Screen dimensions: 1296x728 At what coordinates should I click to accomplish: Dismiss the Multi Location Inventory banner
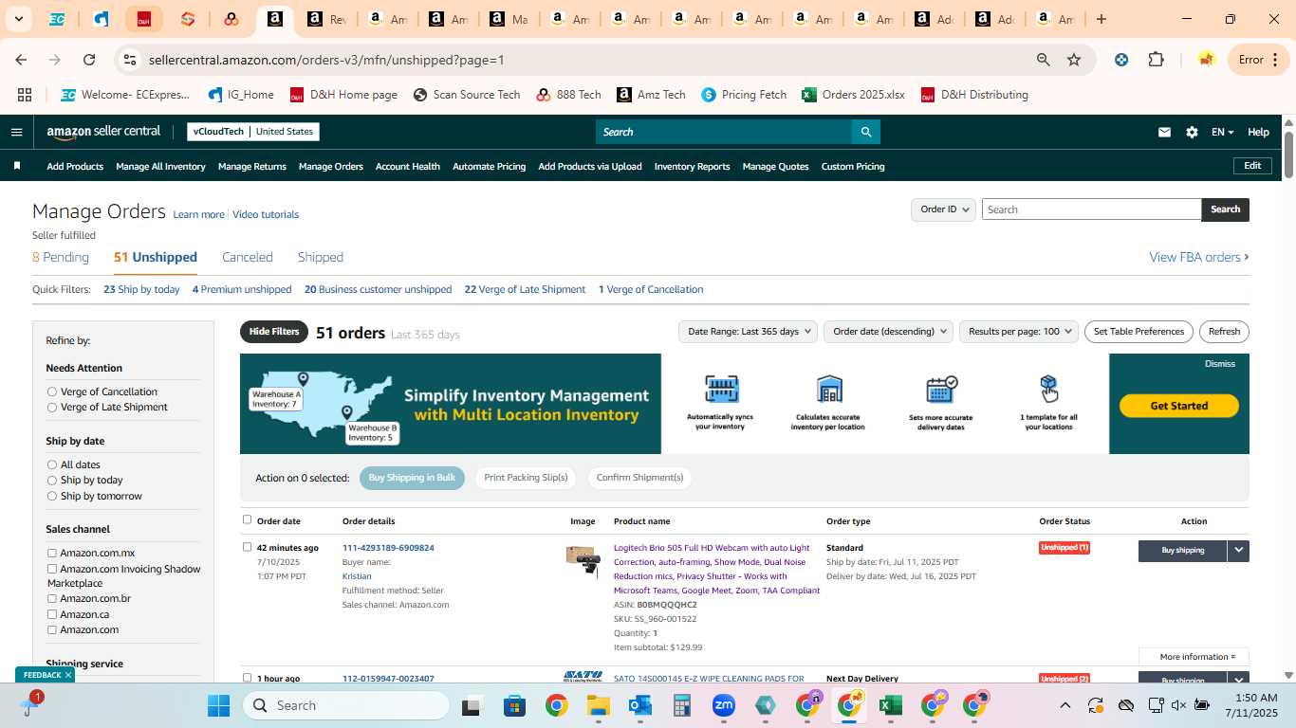[x=1220, y=364]
